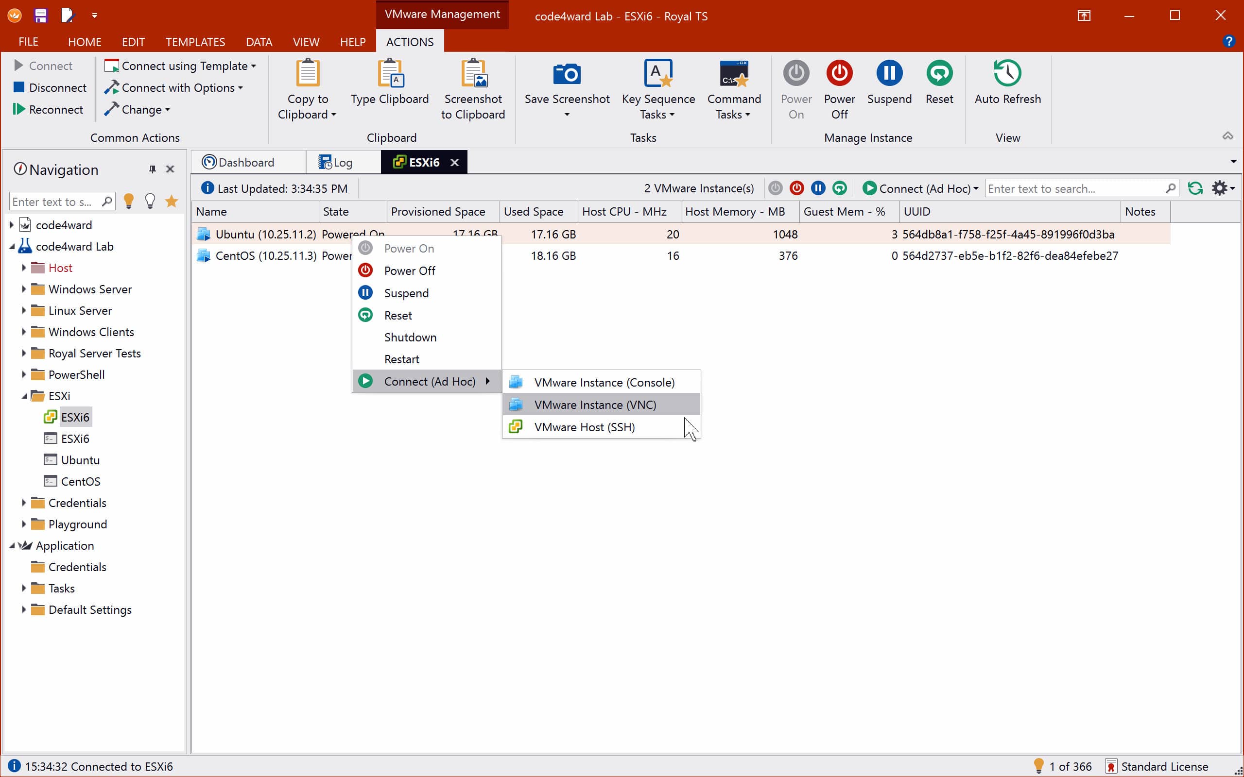The width and height of the screenshot is (1244, 777).
Task: Click the Save Screenshot camera icon
Action: pyautogui.click(x=567, y=73)
